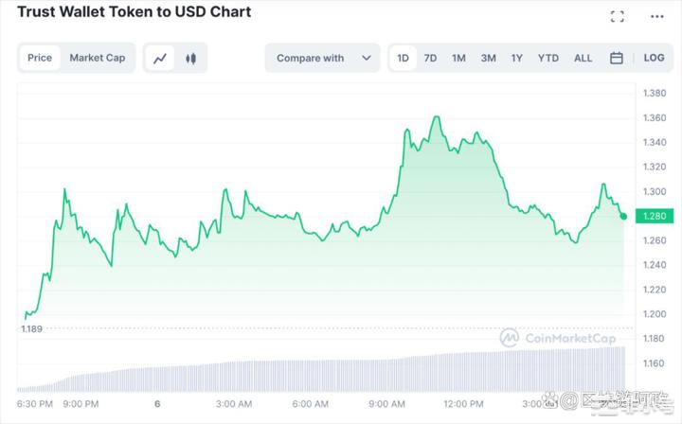Click the current price endpoint dot

click(623, 217)
